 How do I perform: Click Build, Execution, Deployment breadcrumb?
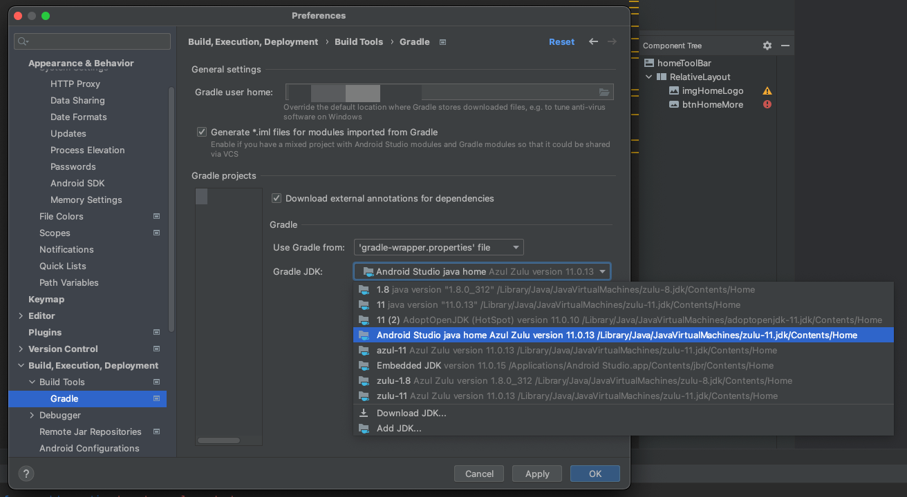coord(253,42)
